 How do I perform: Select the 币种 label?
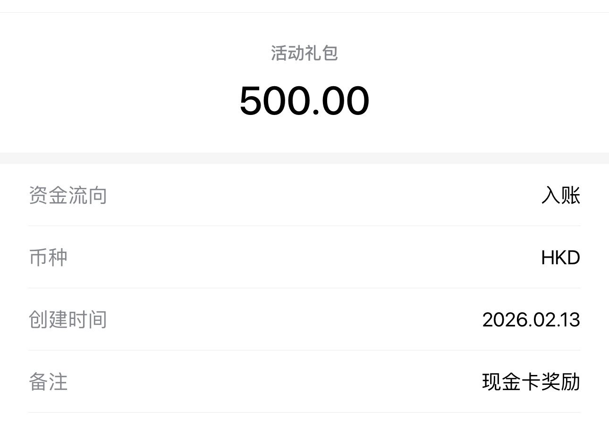click(x=48, y=258)
